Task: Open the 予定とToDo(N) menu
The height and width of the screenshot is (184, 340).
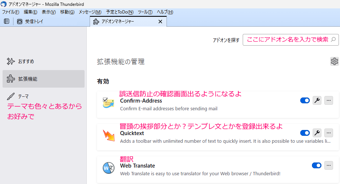Action: [120, 12]
